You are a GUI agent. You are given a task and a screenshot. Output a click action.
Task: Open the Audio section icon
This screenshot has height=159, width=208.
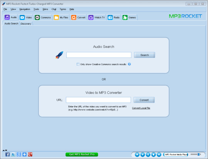7,17
